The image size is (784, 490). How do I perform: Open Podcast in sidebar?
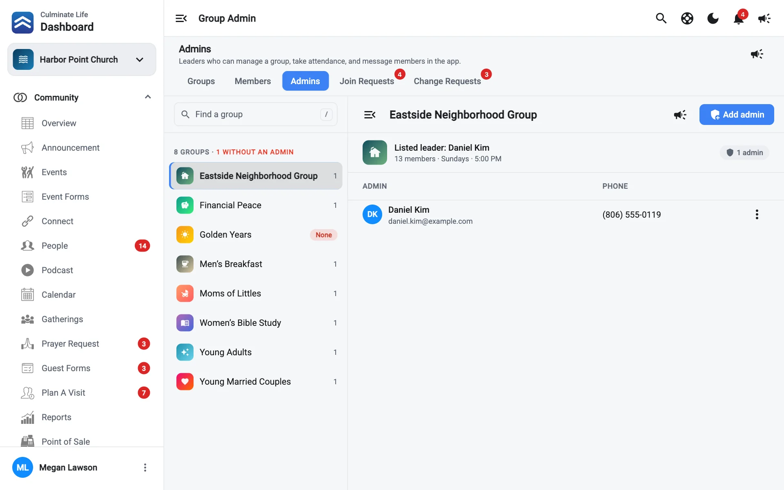pyautogui.click(x=82, y=270)
